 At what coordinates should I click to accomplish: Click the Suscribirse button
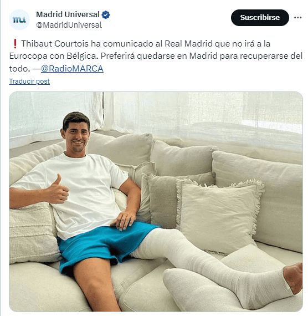coord(260,18)
